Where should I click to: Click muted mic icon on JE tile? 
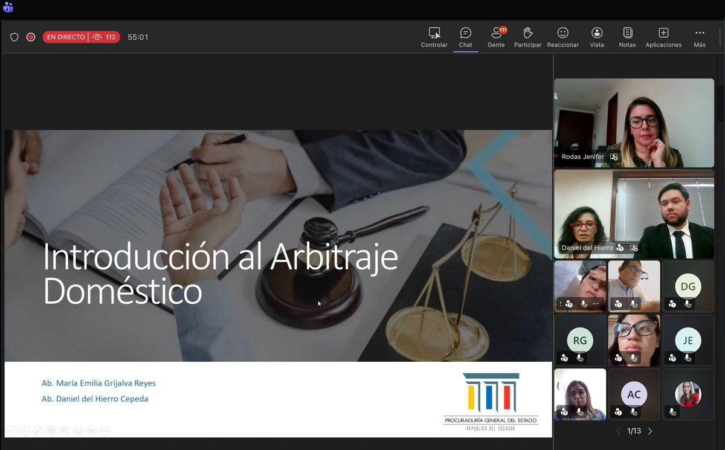[x=688, y=358]
